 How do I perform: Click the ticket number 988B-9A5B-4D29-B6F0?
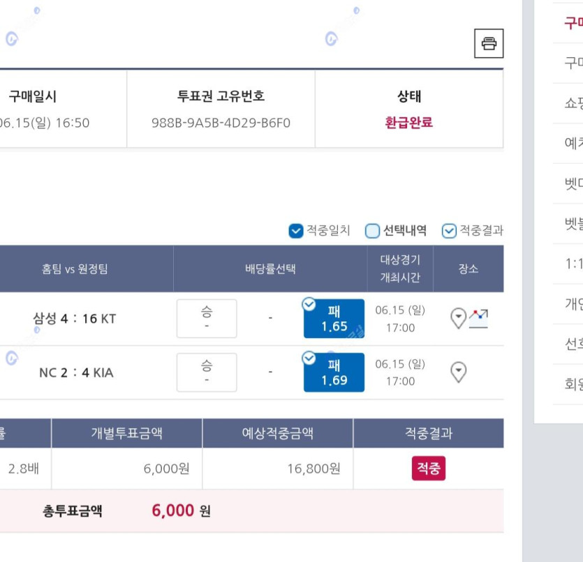pyautogui.click(x=221, y=123)
